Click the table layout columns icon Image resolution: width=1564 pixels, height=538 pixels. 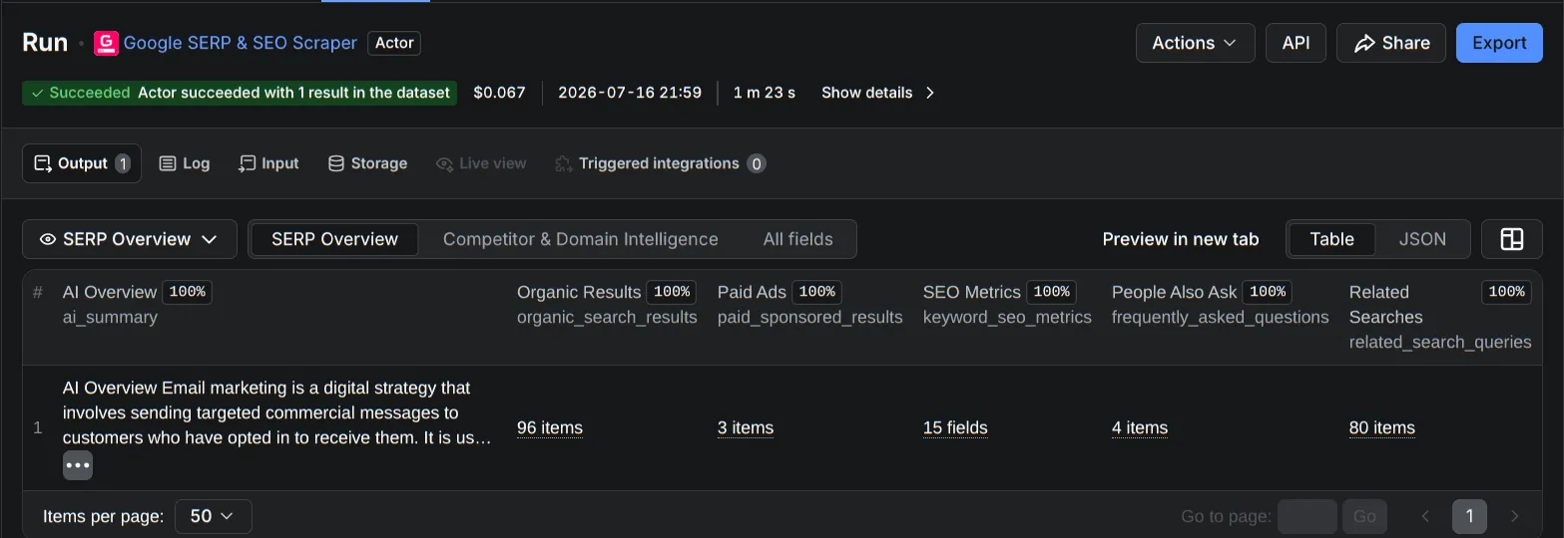[1512, 239]
